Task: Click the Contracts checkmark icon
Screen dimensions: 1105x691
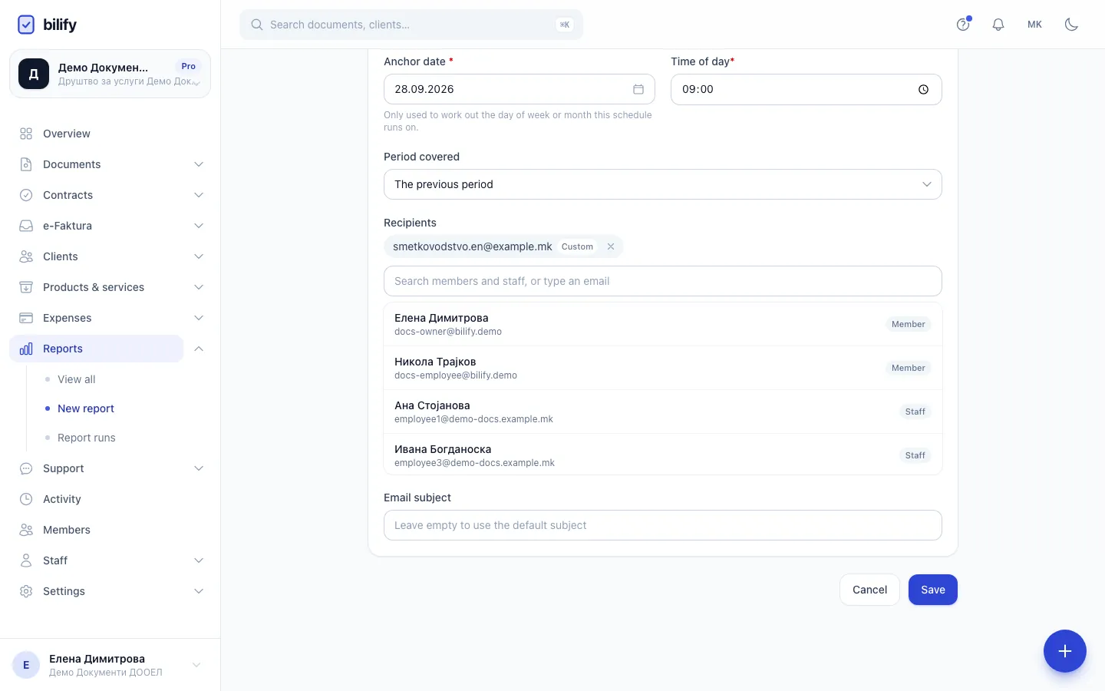Action: [x=26, y=195]
